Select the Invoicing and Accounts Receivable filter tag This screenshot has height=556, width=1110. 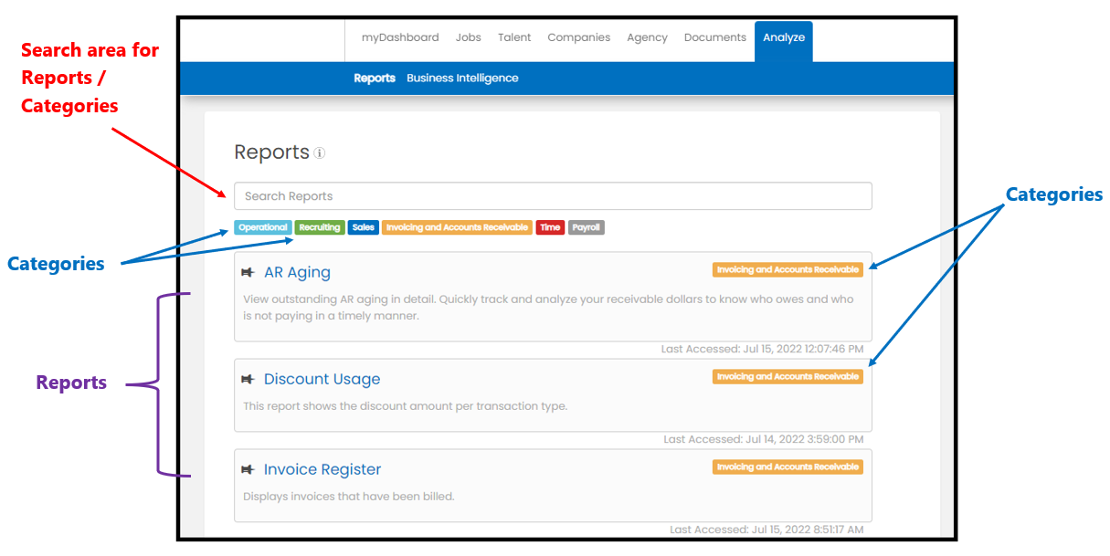pyautogui.click(x=457, y=227)
